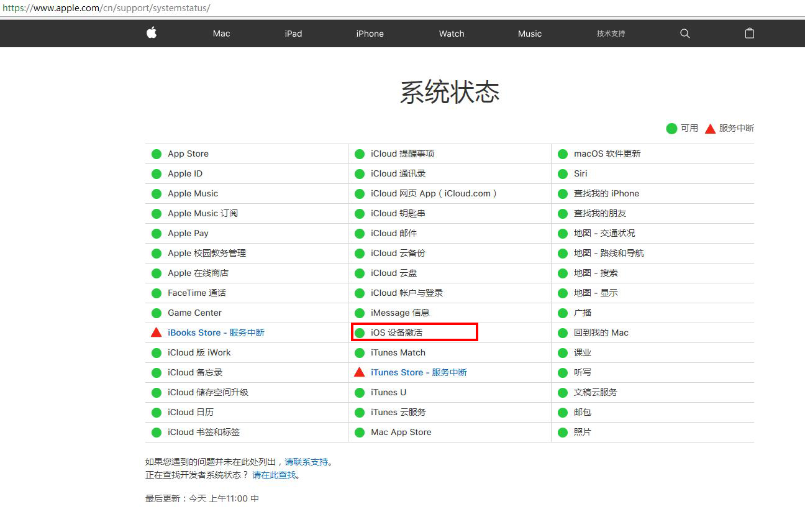Open the iBooks Store - 服务中断 link
Image resolution: width=805 pixels, height=509 pixels.
[215, 332]
